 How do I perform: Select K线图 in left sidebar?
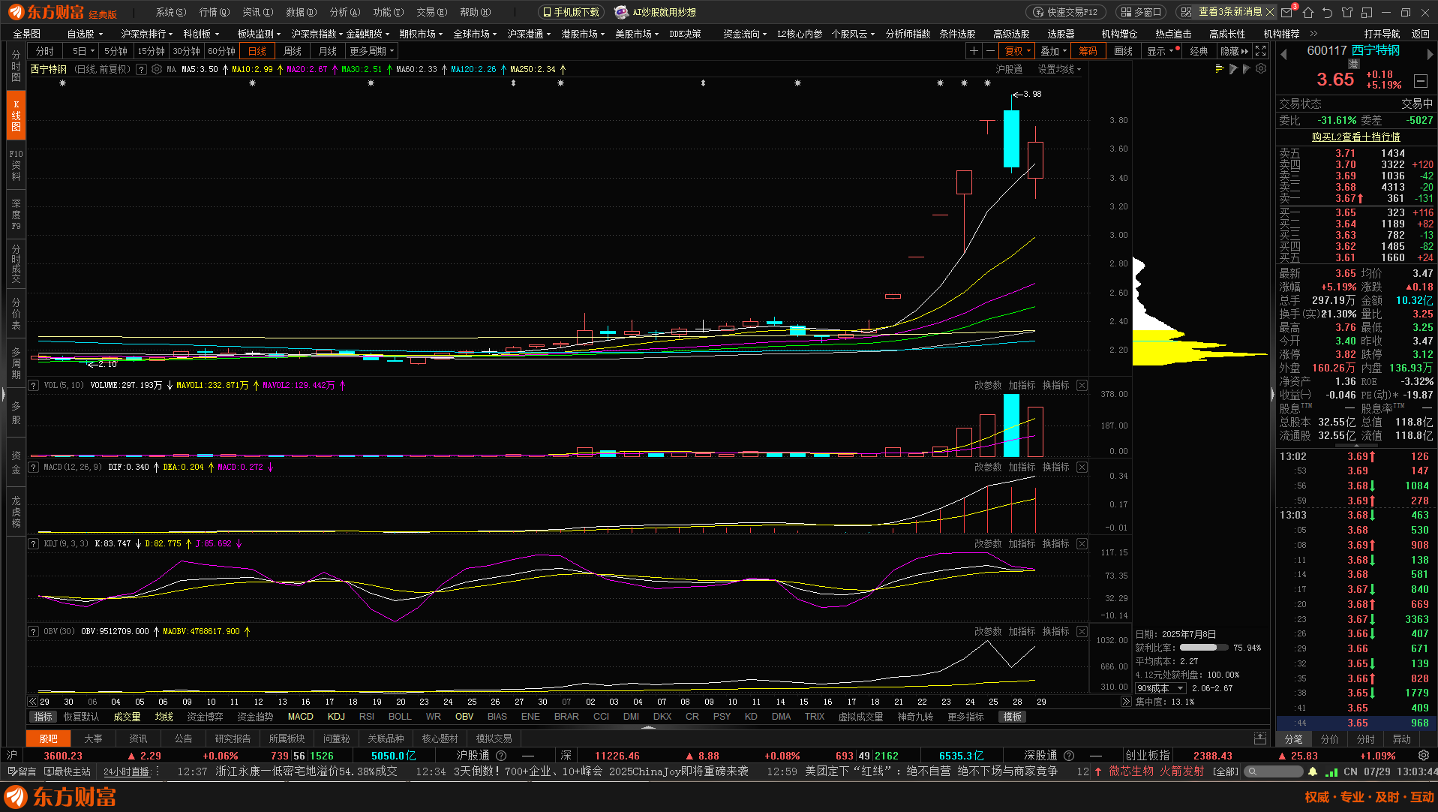17,116
